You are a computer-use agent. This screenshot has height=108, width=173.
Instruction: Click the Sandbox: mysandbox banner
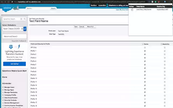98,5
